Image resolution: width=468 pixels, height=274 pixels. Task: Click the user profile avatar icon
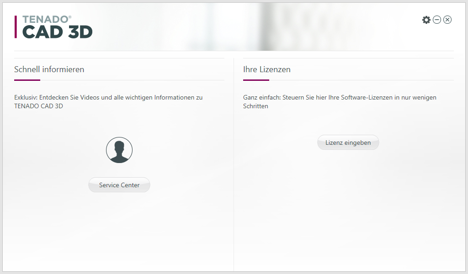coord(119,150)
